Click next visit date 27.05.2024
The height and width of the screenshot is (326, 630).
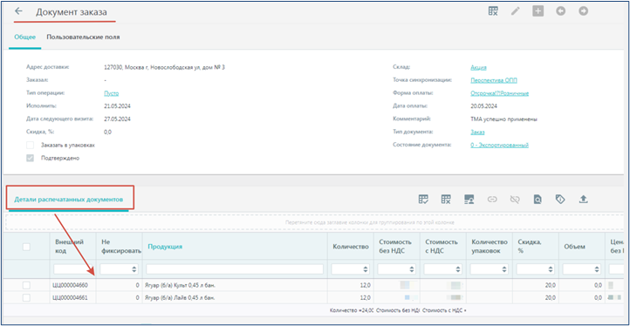coord(117,119)
